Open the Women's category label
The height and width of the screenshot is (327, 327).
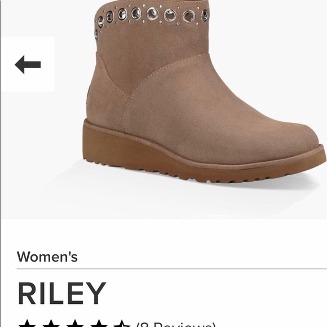pos(47,257)
